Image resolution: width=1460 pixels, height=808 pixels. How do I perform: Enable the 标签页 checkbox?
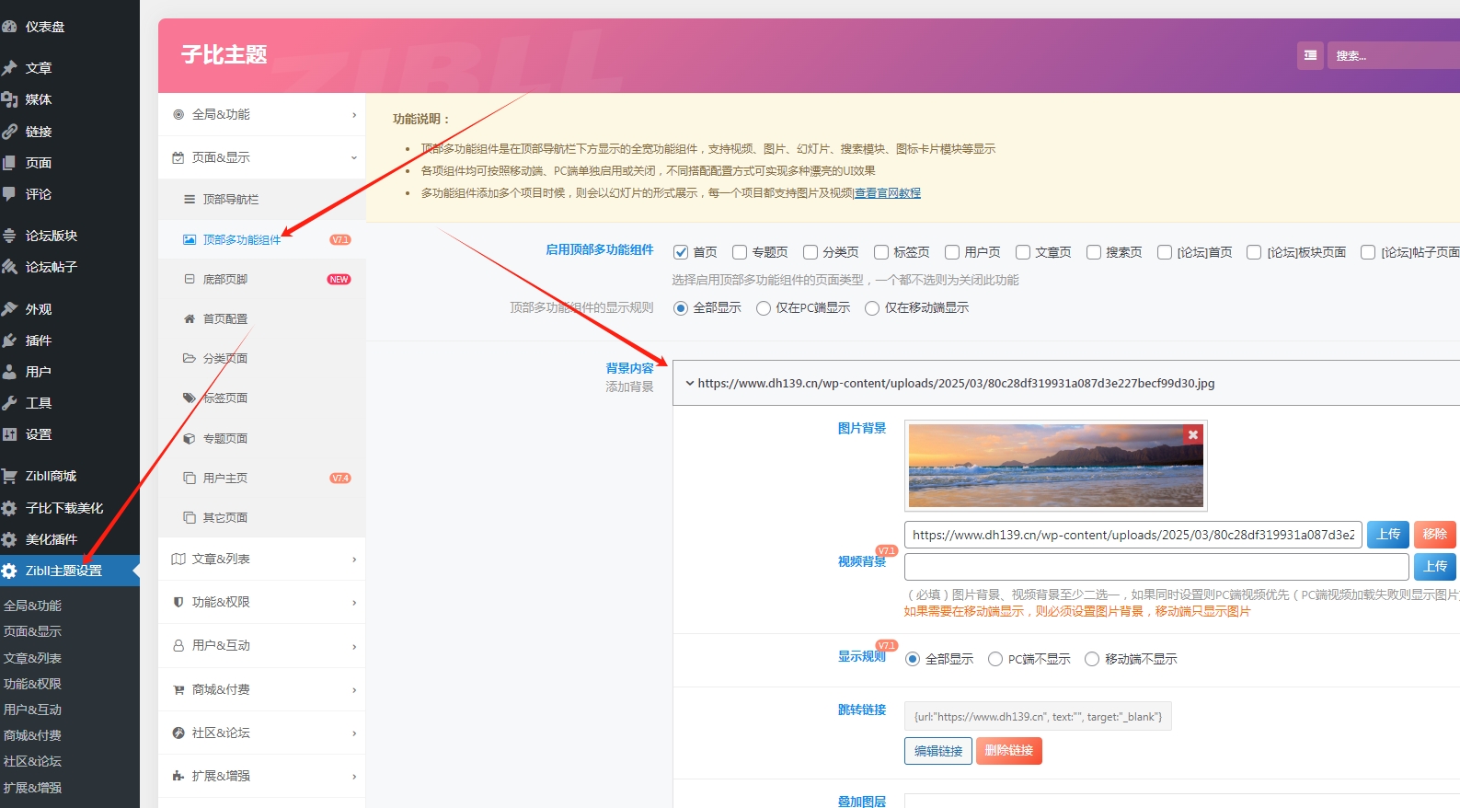[x=881, y=252]
